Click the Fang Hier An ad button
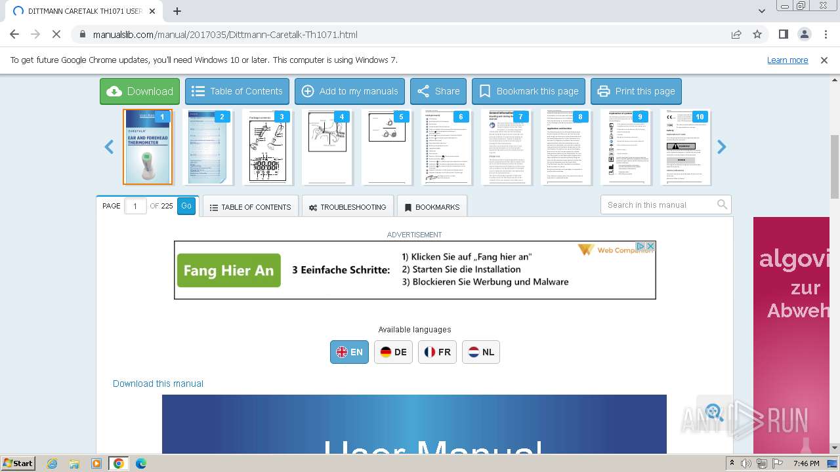The image size is (840, 472). tap(228, 270)
